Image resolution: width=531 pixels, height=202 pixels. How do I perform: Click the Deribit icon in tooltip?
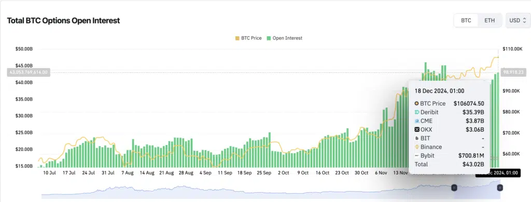pos(417,112)
